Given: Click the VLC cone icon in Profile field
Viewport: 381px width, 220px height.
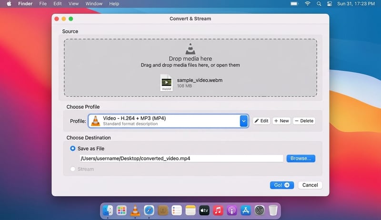Looking at the screenshot, I should point(96,121).
